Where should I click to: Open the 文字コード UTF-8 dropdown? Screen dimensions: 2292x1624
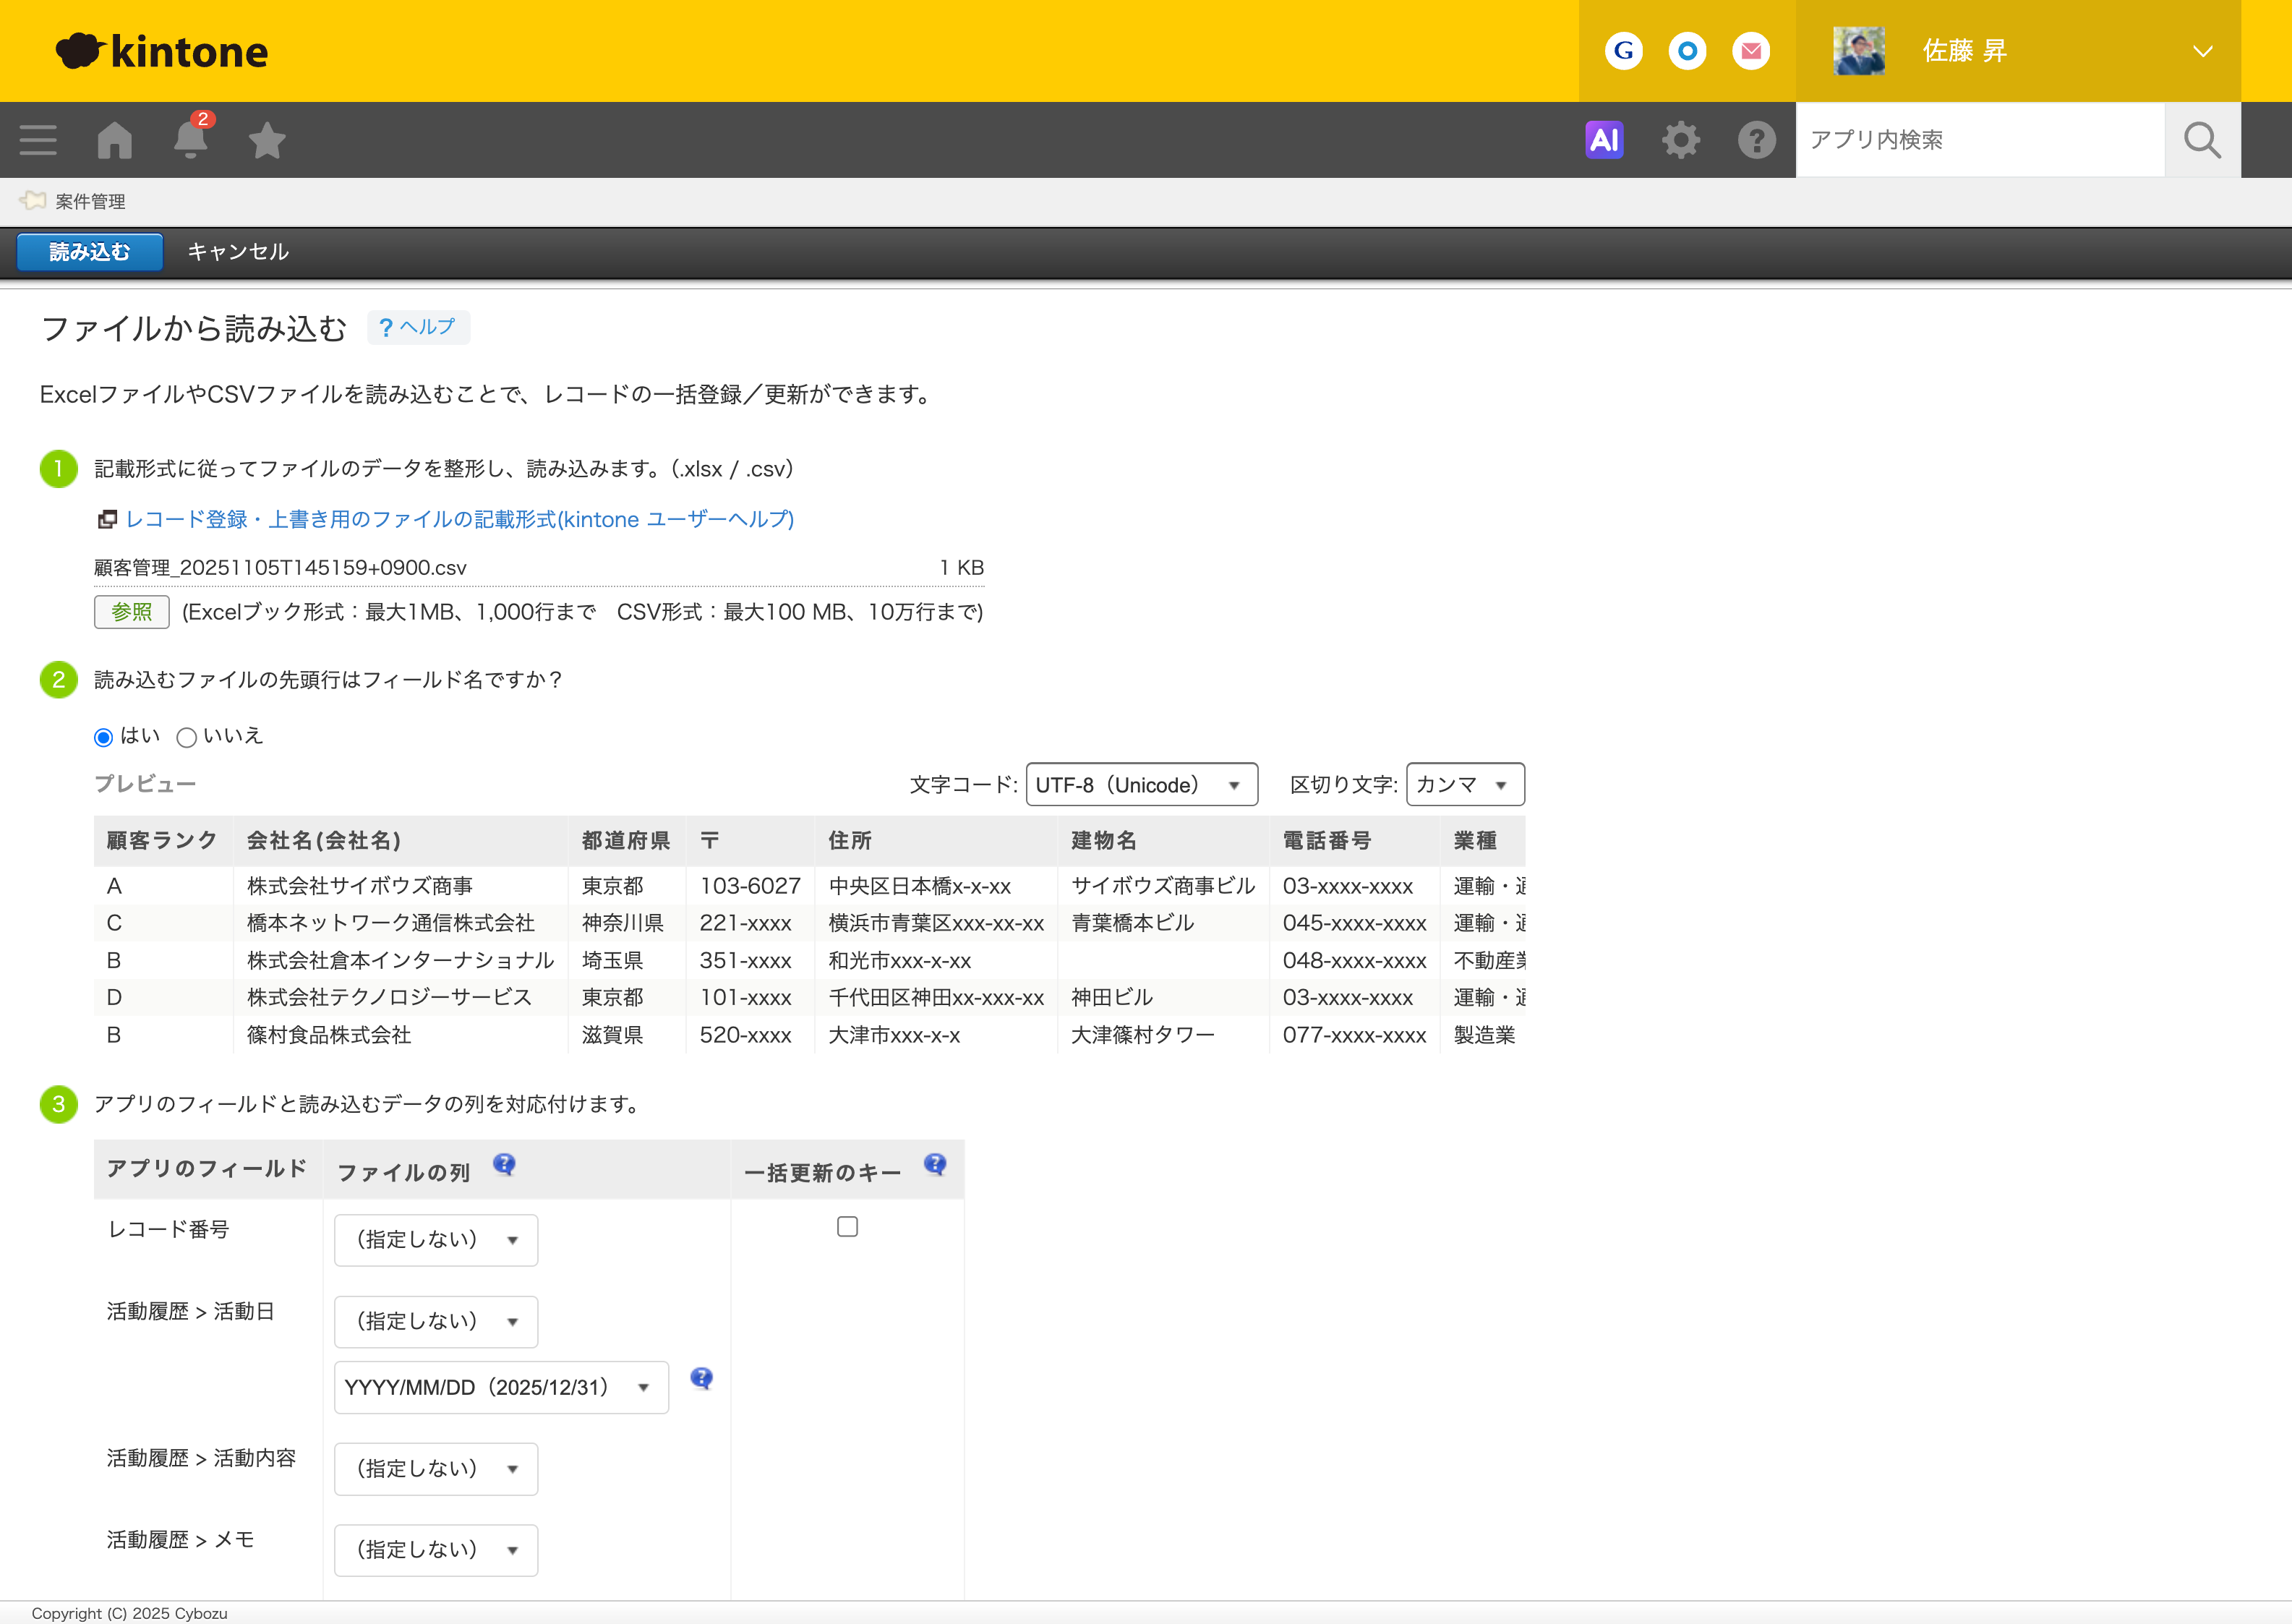[1141, 785]
